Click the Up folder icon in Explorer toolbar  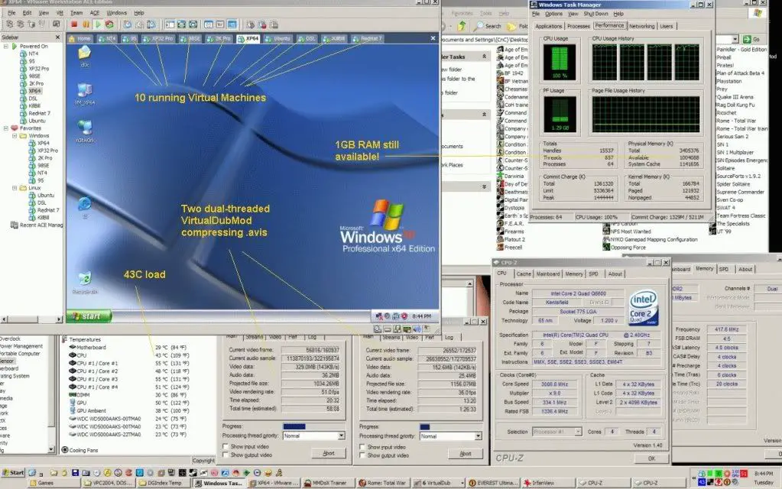click(x=462, y=25)
